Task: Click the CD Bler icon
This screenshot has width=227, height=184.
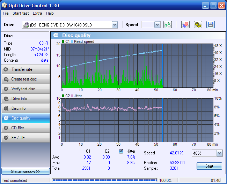Action: coord(6,128)
